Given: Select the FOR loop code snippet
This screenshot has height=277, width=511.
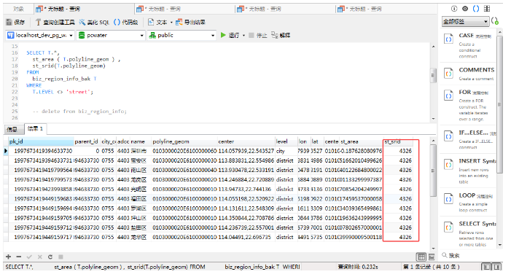Looking at the screenshot, I should [468, 105].
